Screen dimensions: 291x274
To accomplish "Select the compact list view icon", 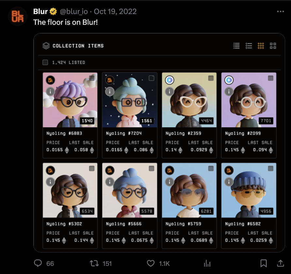I will coord(249,46).
